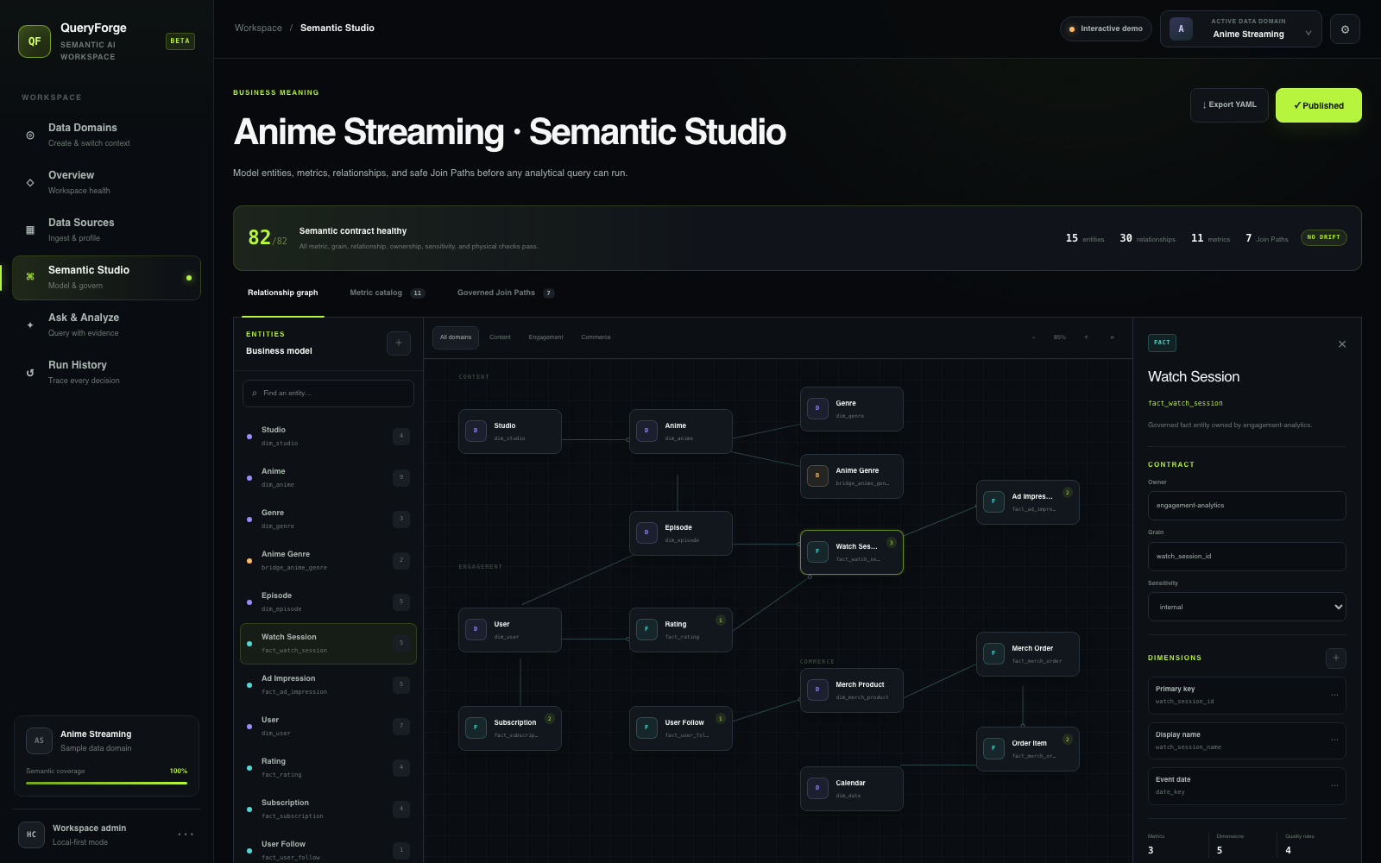Select the Ad Impression fact node
This screenshot has width=1381, height=863.
coord(1028,502)
